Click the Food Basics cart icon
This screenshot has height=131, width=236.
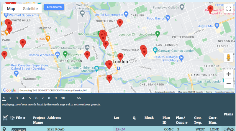168,18
